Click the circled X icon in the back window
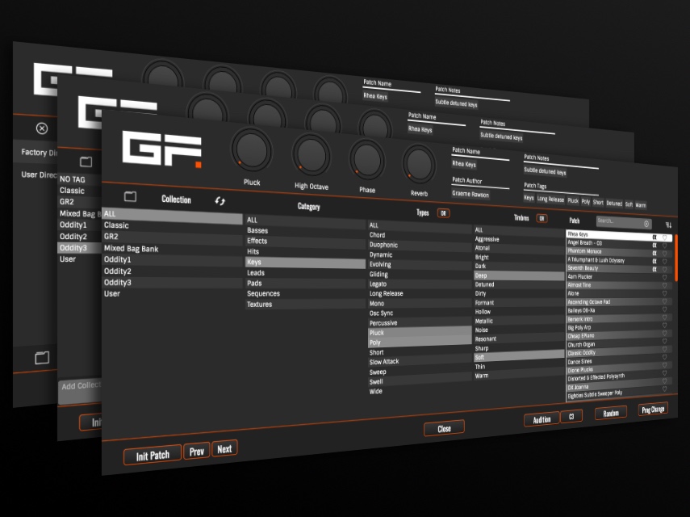This screenshot has height=517, width=690. (x=40, y=129)
